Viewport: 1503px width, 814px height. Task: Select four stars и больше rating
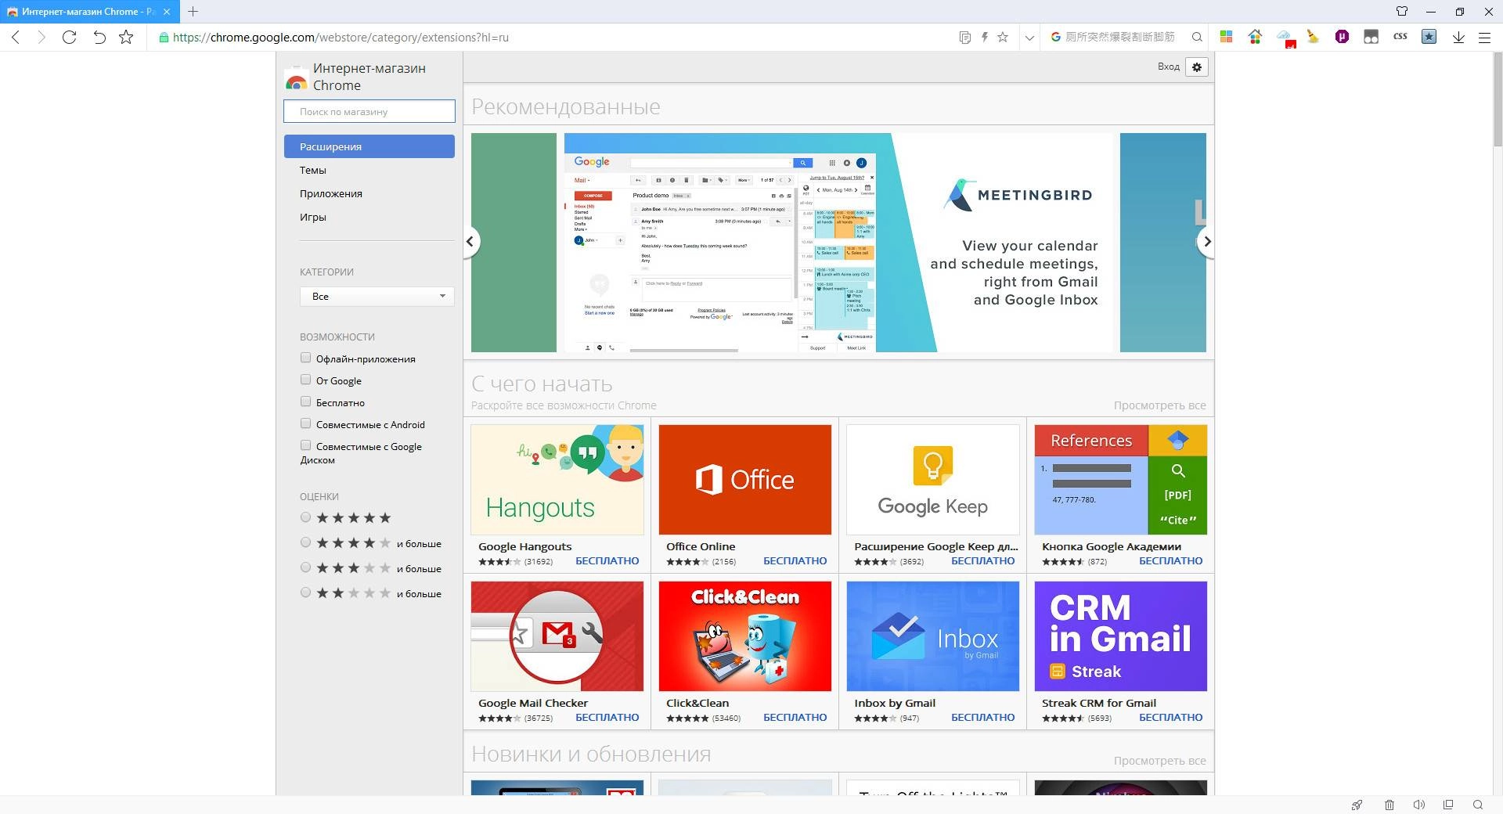click(305, 542)
